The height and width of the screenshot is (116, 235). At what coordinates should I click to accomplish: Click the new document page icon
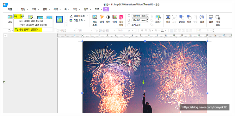9,30
